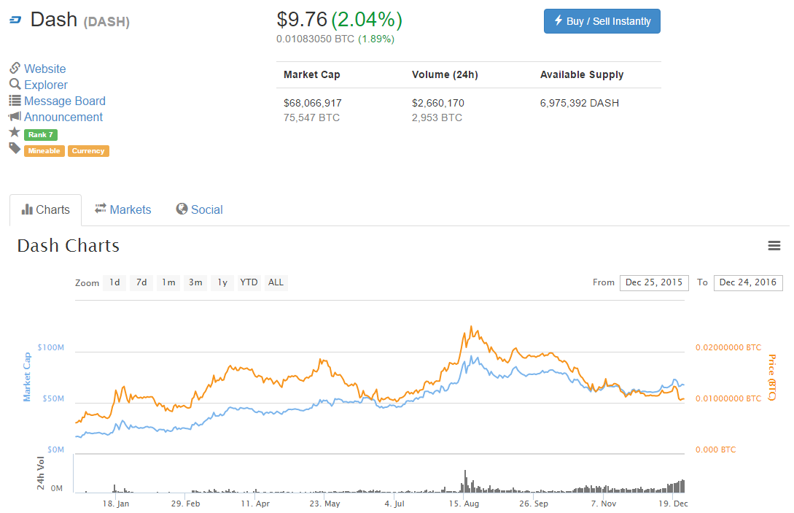
Task: Set chart zoom to 1y
Action: point(222,283)
